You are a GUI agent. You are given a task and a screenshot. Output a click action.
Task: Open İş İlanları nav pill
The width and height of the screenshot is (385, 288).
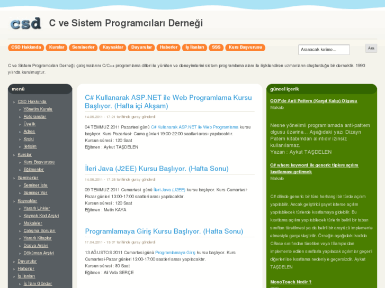(x=194, y=48)
